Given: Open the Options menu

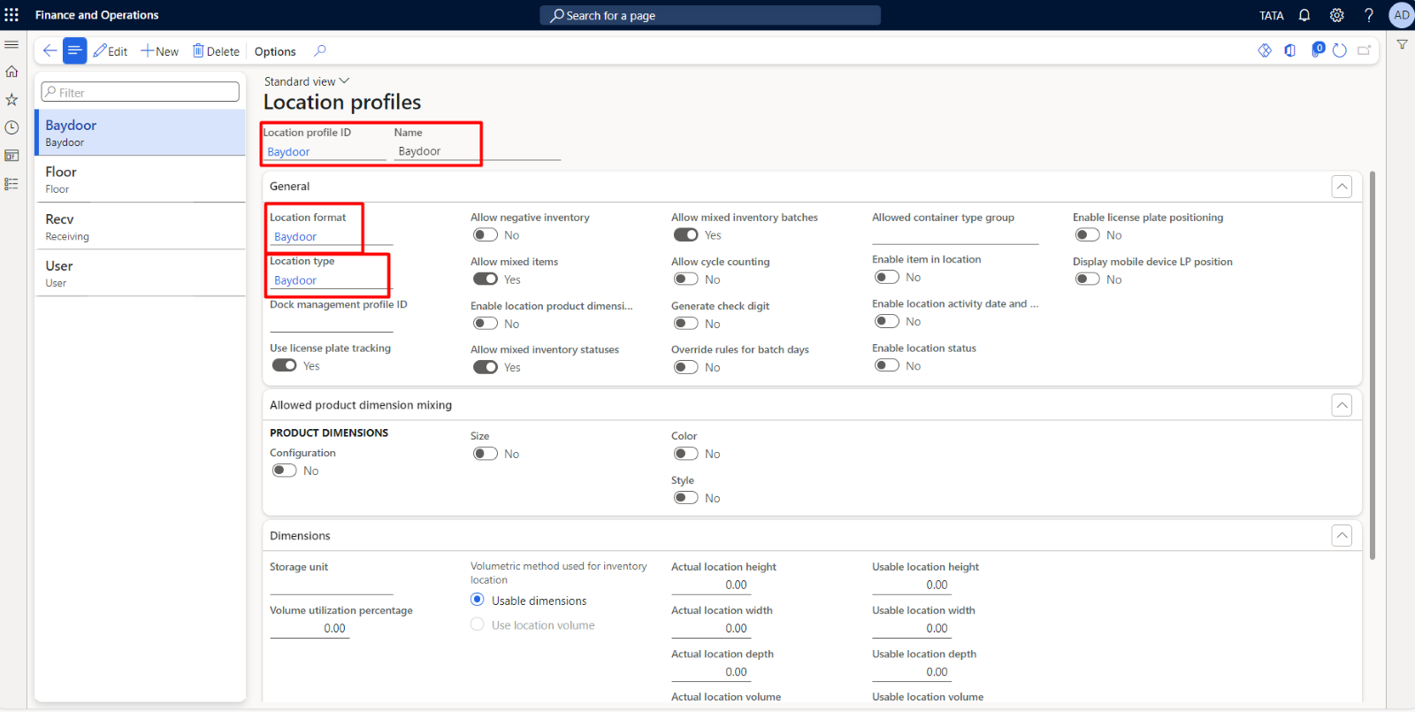Looking at the screenshot, I should point(275,51).
